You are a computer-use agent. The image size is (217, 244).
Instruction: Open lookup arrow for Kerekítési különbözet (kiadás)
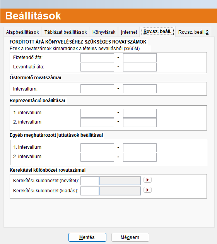point(147,190)
